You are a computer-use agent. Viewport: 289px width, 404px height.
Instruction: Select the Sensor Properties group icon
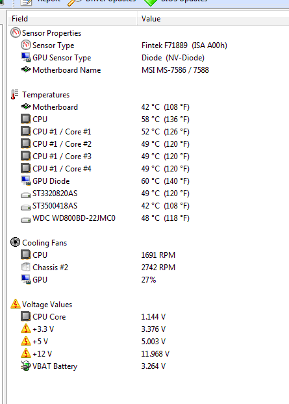tap(16, 32)
